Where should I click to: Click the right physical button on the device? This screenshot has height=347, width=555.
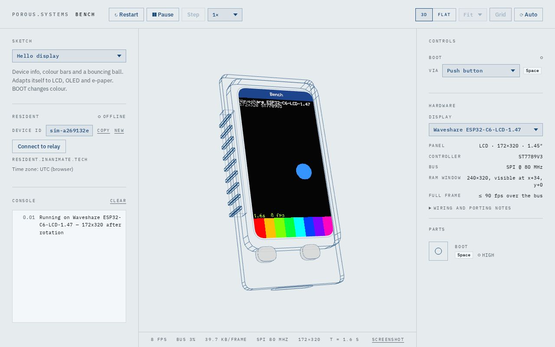pos(310,252)
